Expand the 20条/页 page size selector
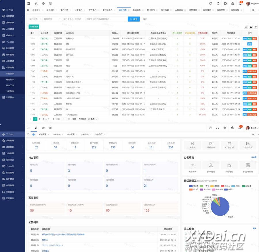This screenshot has width=259, height=252. tap(92, 119)
